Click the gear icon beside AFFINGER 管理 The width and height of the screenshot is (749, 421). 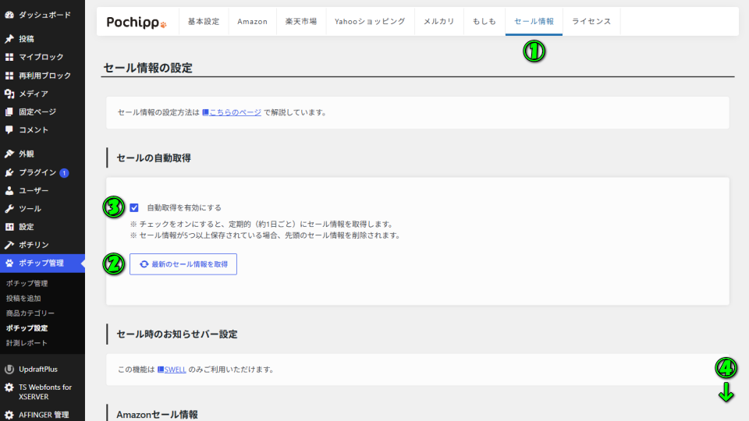(x=9, y=415)
